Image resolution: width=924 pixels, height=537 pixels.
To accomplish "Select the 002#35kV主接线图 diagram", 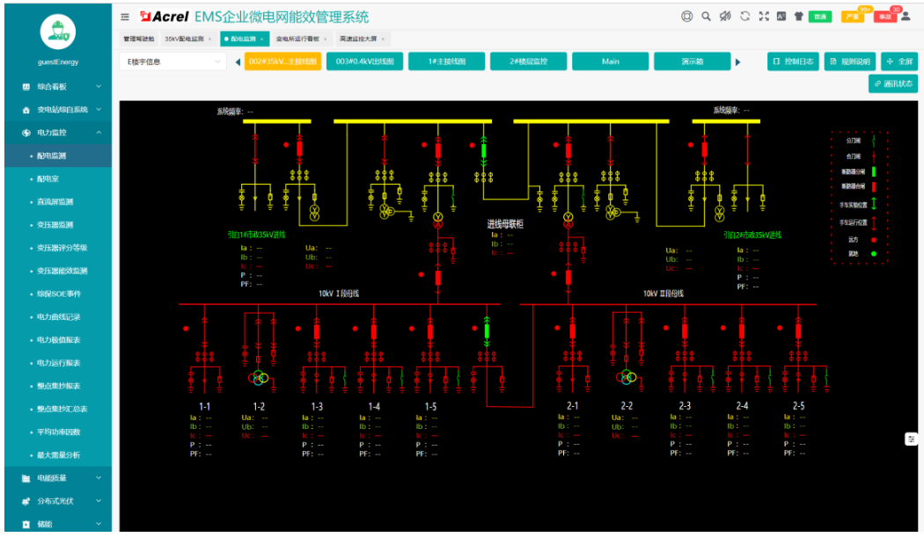I will [282, 62].
